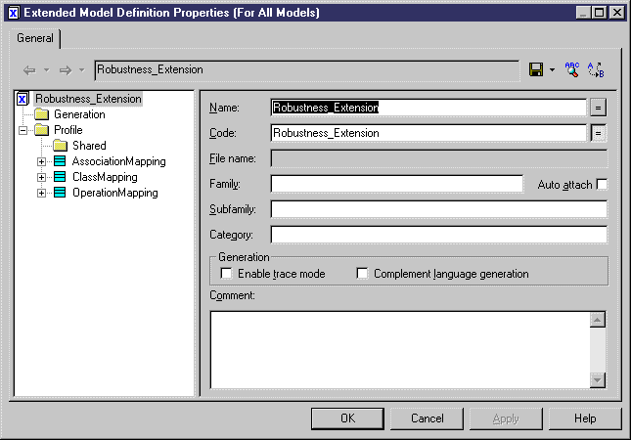Click the Save floppy disk icon
Screen dimensions: 631x440
pyautogui.click(x=536, y=69)
